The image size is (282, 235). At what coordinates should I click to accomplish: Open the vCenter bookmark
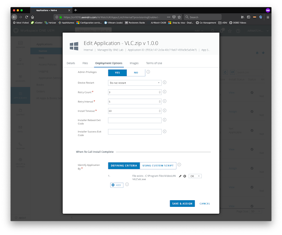pos(37,22)
